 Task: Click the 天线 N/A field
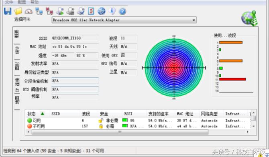(128, 46)
